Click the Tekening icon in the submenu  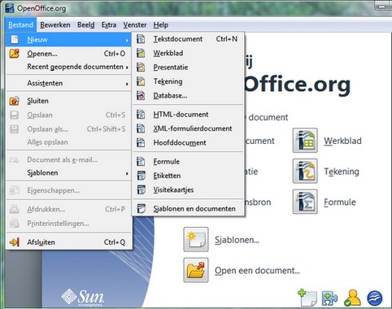point(141,81)
